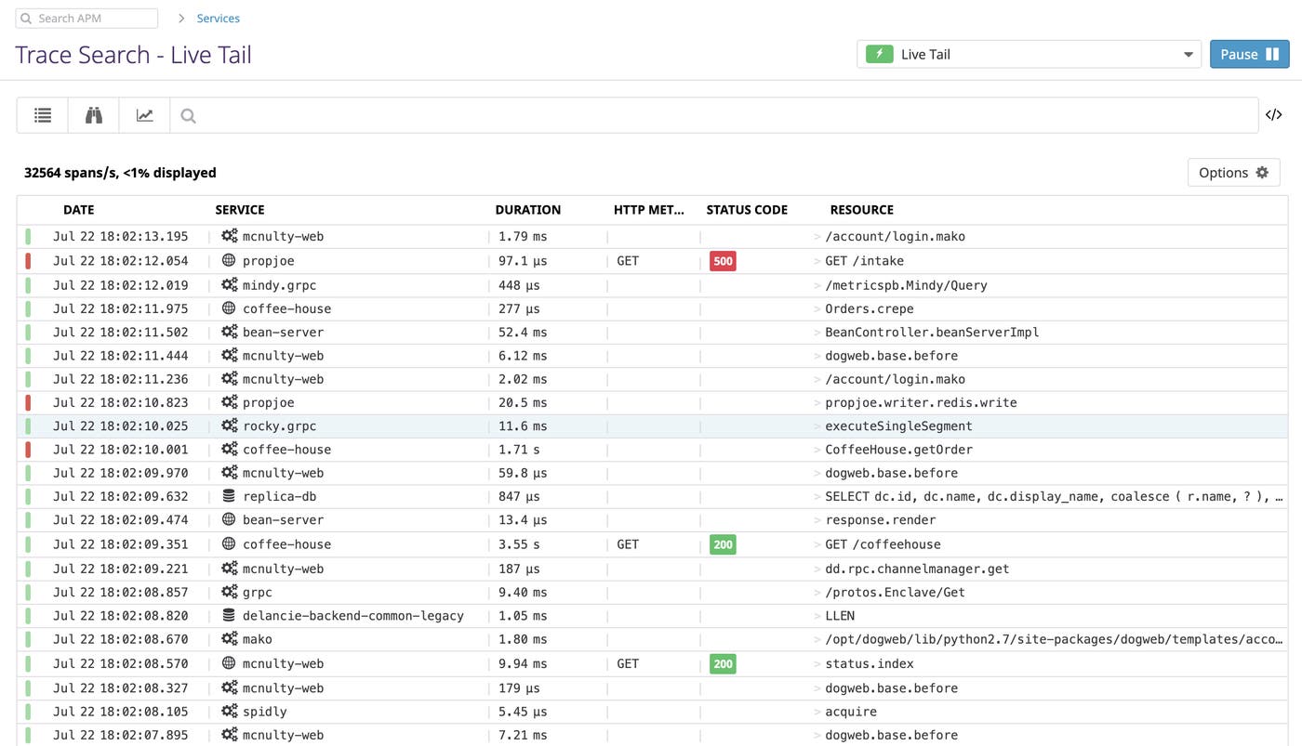Screen dimensions: 1302x746
Task: Click the database icon beside replica-db
Action: click(x=229, y=496)
